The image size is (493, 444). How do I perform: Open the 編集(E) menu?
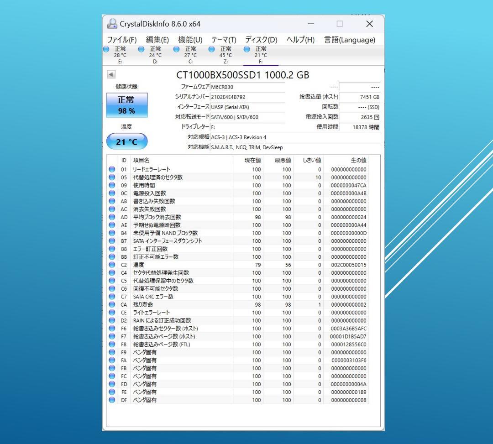point(157,40)
